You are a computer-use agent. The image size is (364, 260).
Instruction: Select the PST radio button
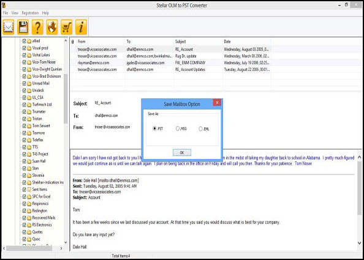coord(154,128)
